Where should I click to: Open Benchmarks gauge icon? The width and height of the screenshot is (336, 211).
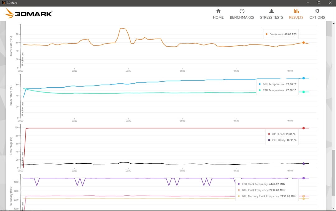(242, 11)
